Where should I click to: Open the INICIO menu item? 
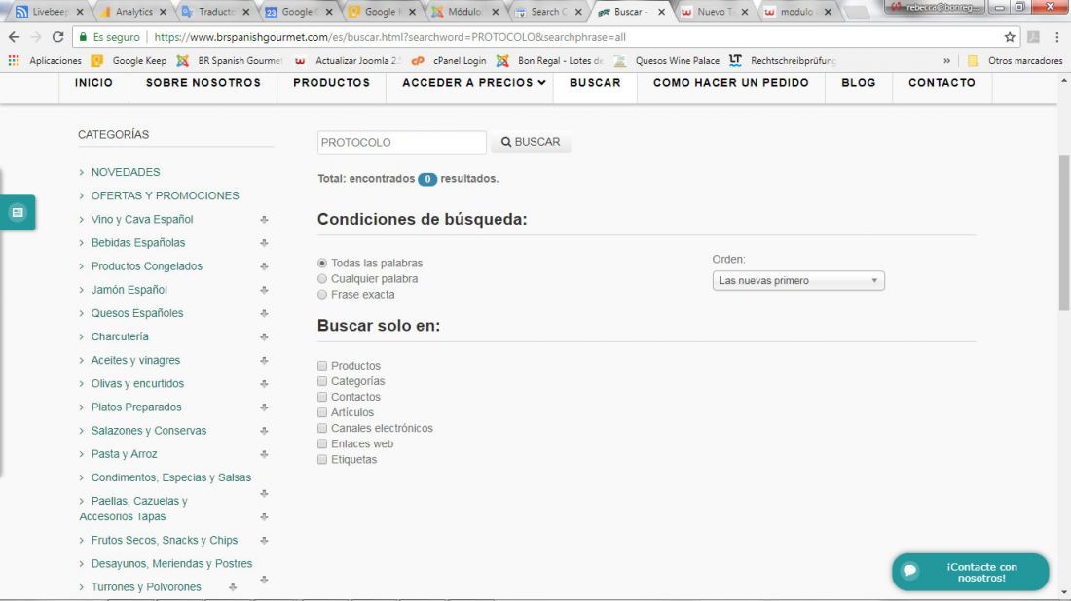pyautogui.click(x=93, y=83)
